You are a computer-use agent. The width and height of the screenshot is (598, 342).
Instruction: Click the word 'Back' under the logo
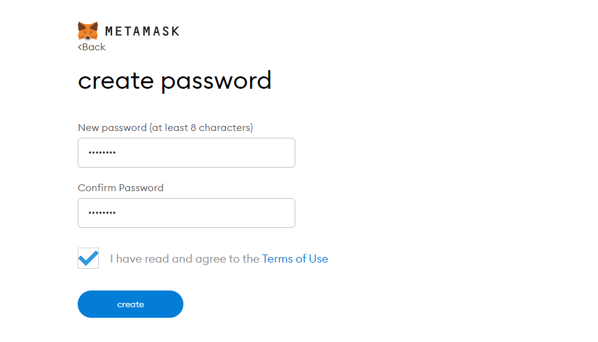(94, 47)
